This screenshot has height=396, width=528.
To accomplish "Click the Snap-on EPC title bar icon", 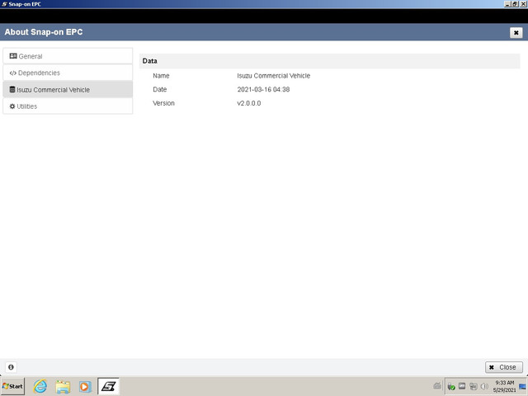I will pos(4,4).
